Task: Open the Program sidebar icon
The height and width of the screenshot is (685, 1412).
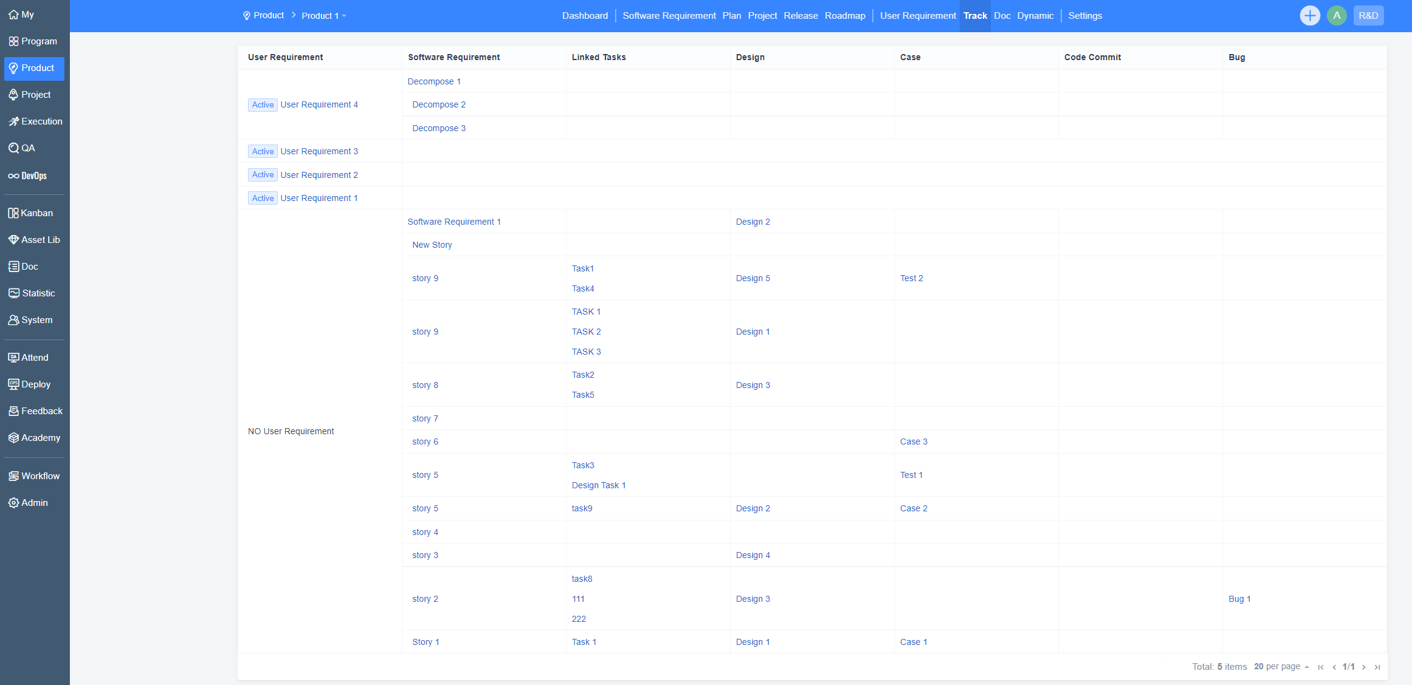Action: click(13, 41)
